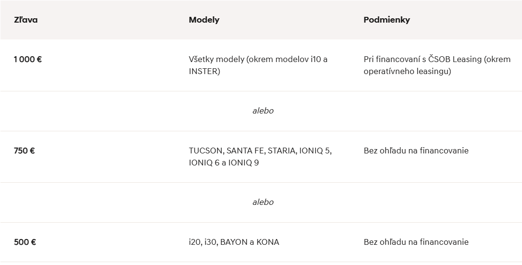522x265 pixels.
Task: Click the 'IONIQ 6 a IONIQ 9' text
Action: coord(224,163)
